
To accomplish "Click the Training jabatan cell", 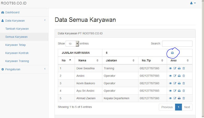I will pos(120,68).
